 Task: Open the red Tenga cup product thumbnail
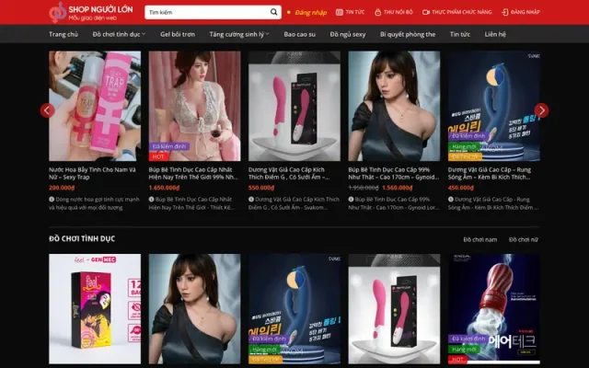(x=494, y=309)
